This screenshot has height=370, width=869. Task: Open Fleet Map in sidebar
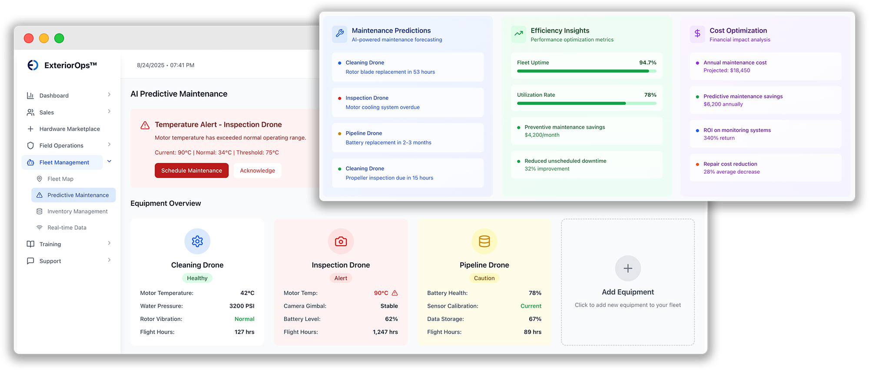[x=60, y=179]
